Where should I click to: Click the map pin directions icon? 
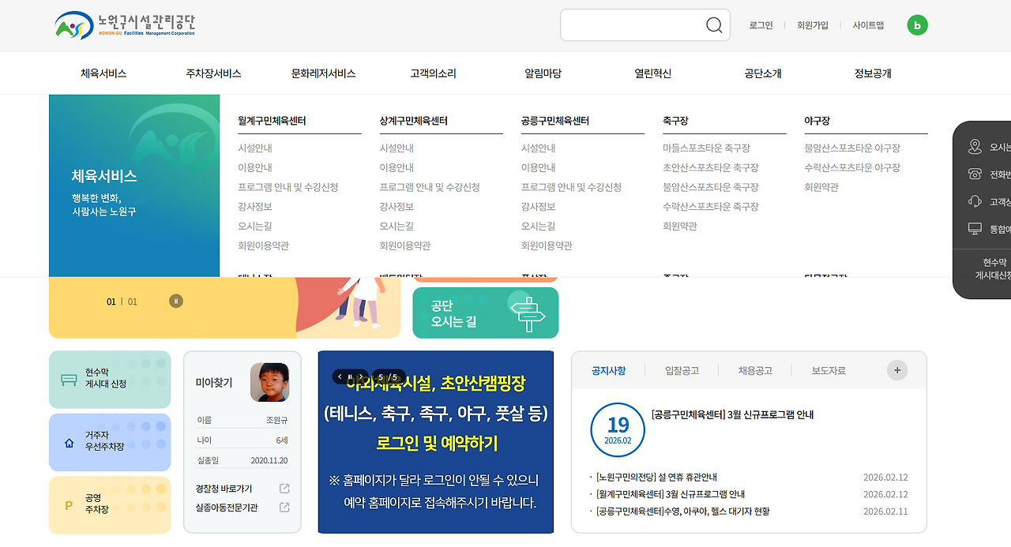pyautogui.click(x=975, y=147)
